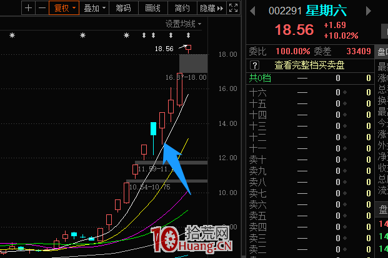The width and height of the screenshot is (388, 258).
Task: Go to next stock with right arrow
Action: point(369,11)
